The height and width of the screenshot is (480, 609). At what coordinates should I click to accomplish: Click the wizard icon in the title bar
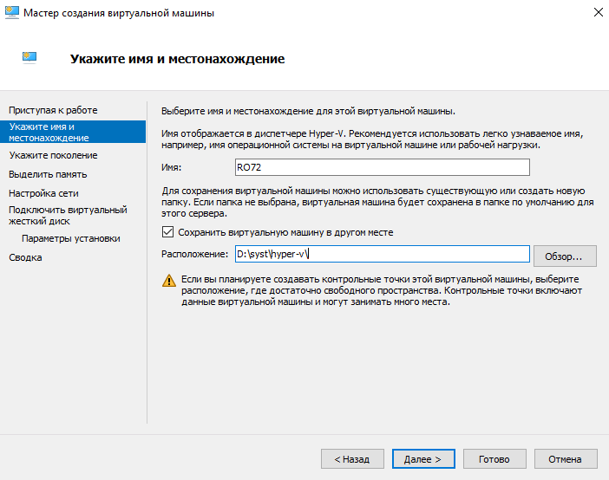[x=13, y=13]
